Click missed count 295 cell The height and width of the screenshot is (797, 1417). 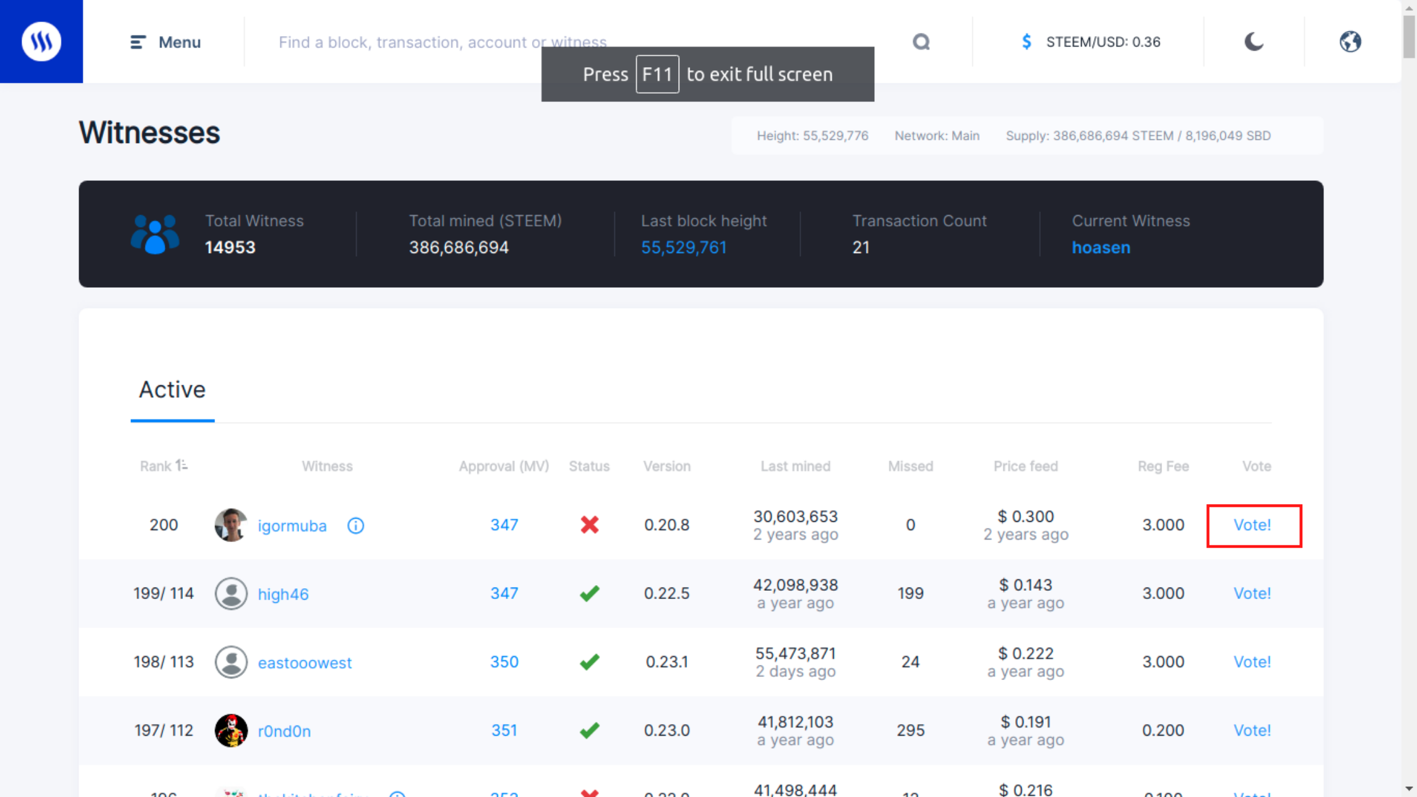pyautogui.click(x=910, y=730)
